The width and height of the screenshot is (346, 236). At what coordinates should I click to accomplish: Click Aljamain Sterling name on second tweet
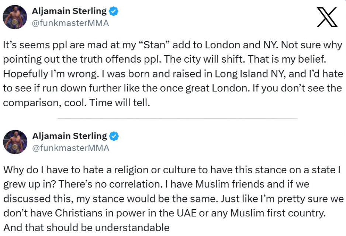(x=69, y=136)
